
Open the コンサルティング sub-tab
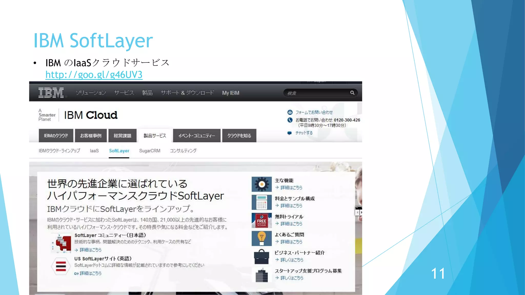[x=183, y=151]
